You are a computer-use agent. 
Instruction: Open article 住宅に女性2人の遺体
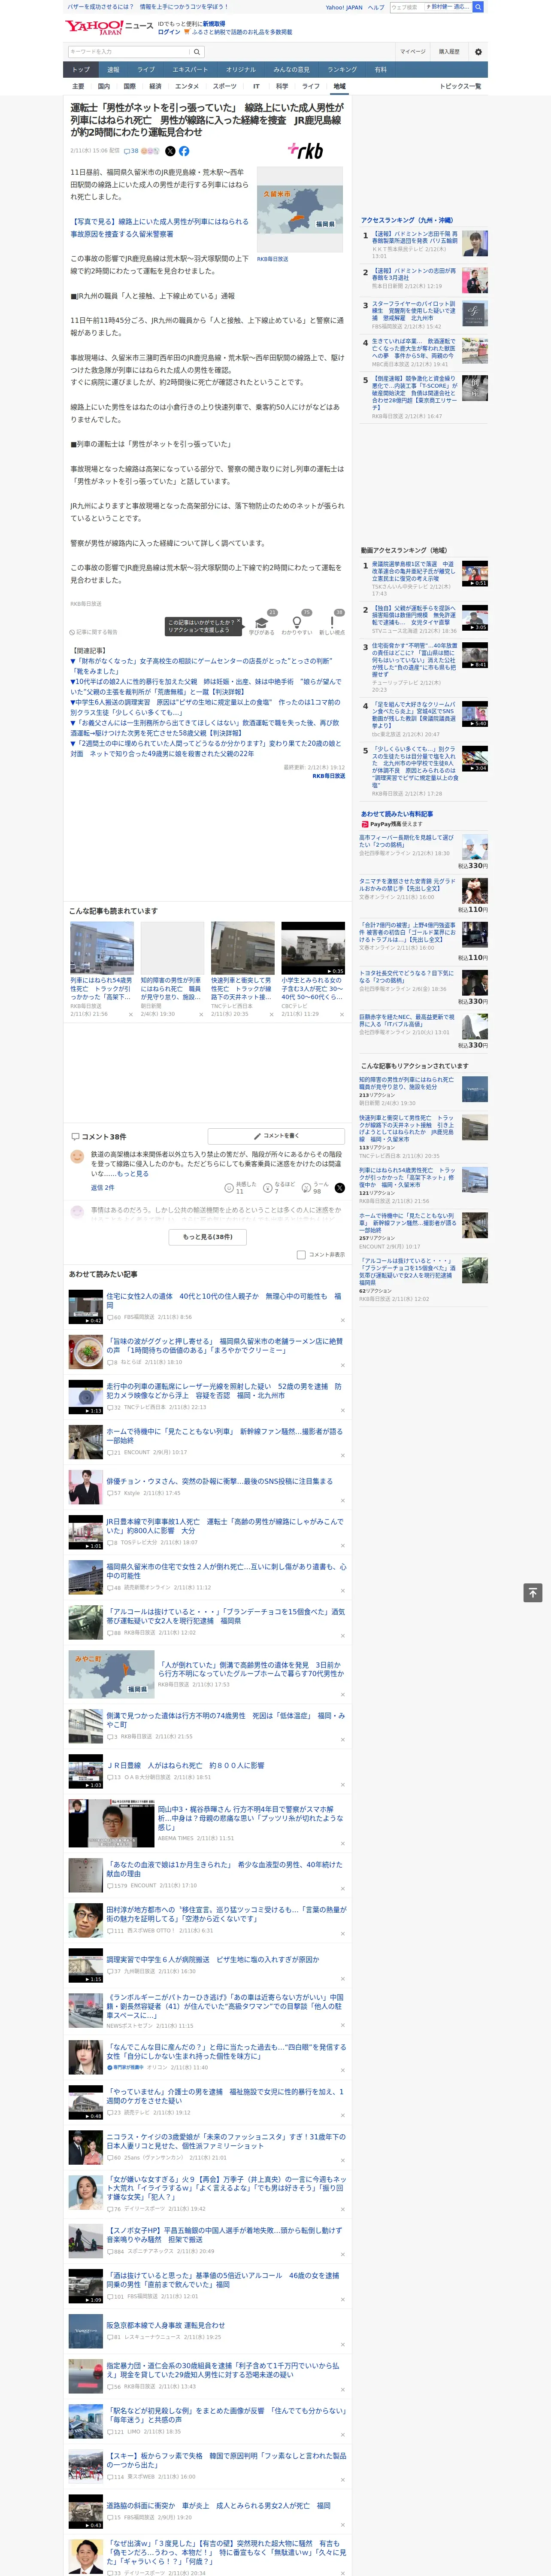coord(223,1301)
